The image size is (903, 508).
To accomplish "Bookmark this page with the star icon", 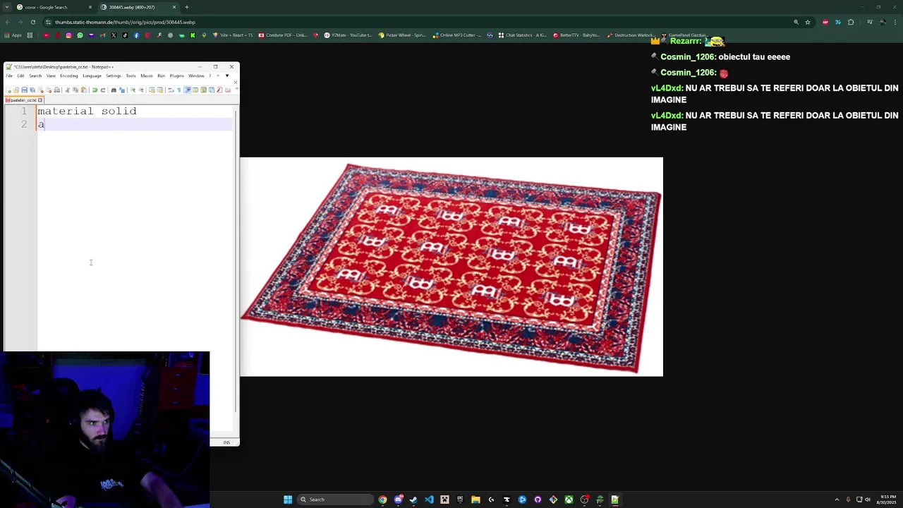I will [x=808, y=22].
